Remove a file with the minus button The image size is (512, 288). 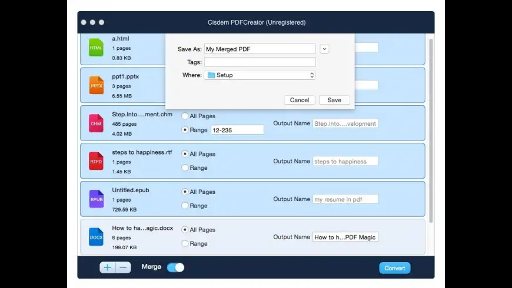click(123, 267)
